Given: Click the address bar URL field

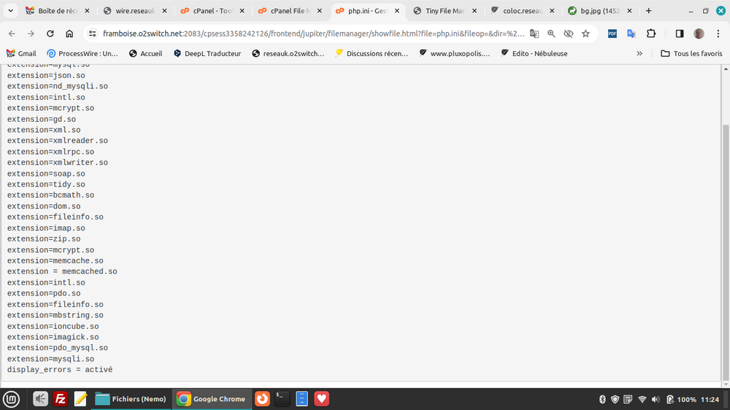Looking at the screenshot, I should [x=313, y=34].
